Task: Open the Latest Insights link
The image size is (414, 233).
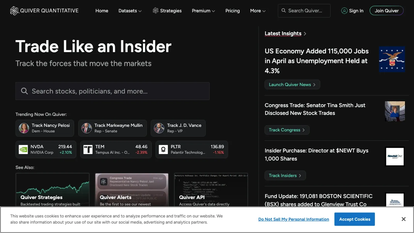Action: [x=283, y=33]
